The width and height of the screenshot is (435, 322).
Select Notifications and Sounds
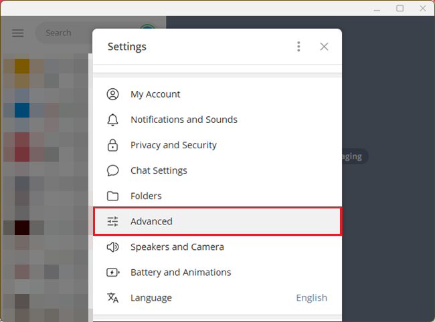point(184,120)
